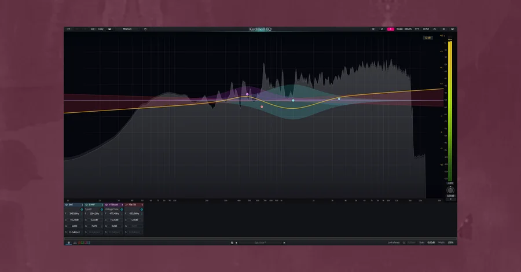Select the light blue EQ node near 3.5k
Viewport: 521px width, 272px height.
(339, 98)
